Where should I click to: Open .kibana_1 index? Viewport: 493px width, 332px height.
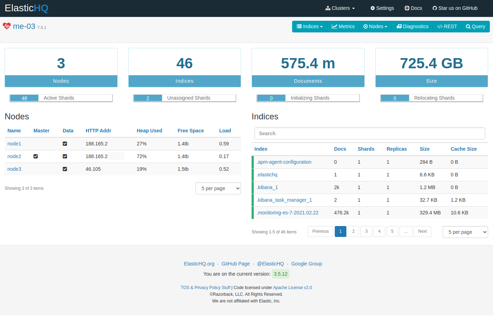tap(267, 187)
